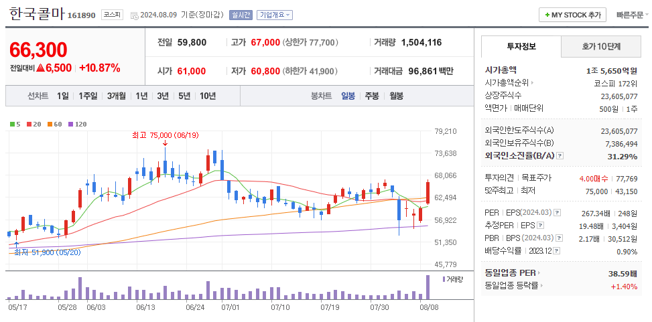This screenshot has width=652, height=322.
Task: Click the 4.00매수 investment opinion value
Action: point(594,179)
